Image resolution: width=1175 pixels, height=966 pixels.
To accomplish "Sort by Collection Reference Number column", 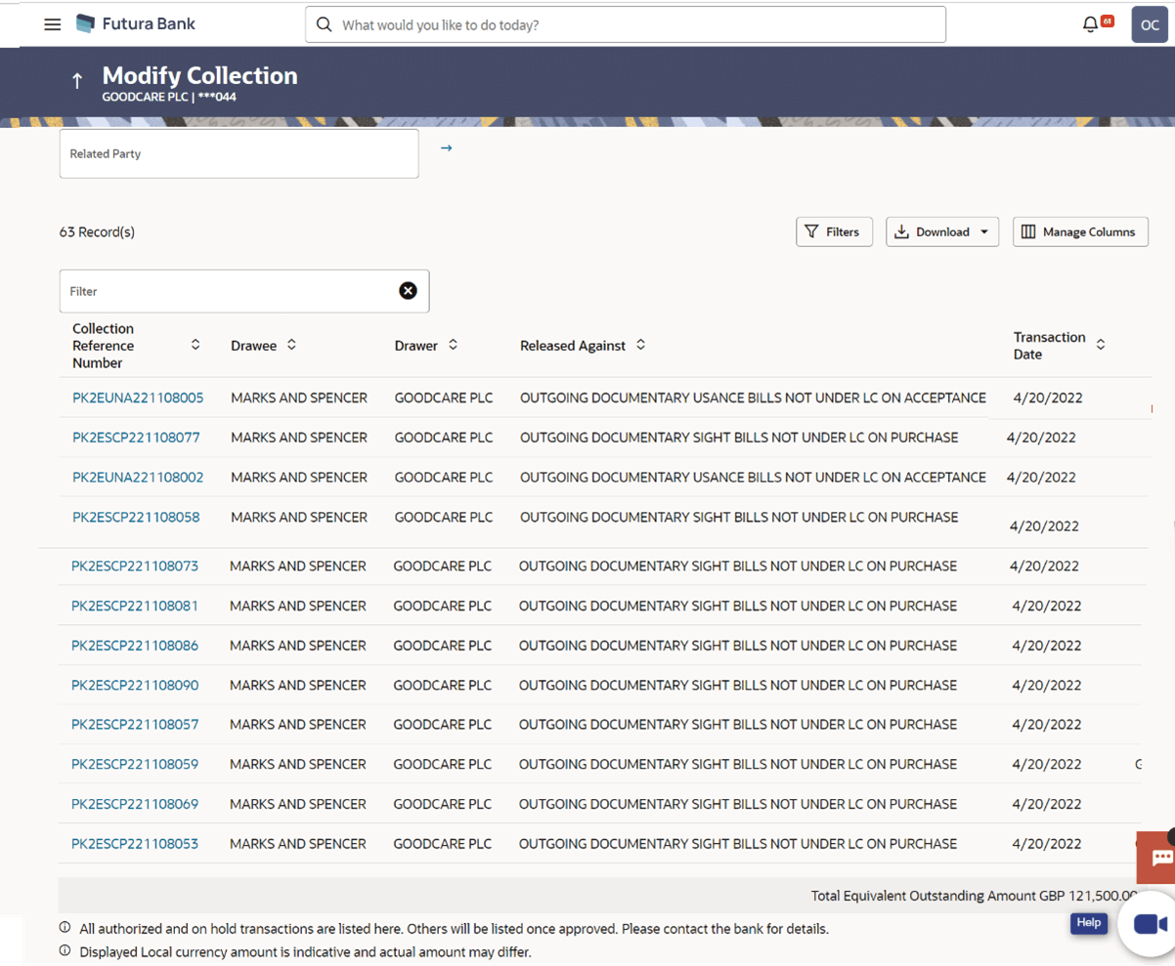I will tap(196, 345).
